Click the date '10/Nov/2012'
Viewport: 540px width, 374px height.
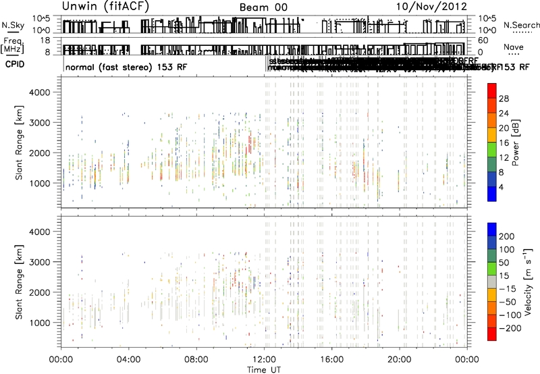point(431,7)
